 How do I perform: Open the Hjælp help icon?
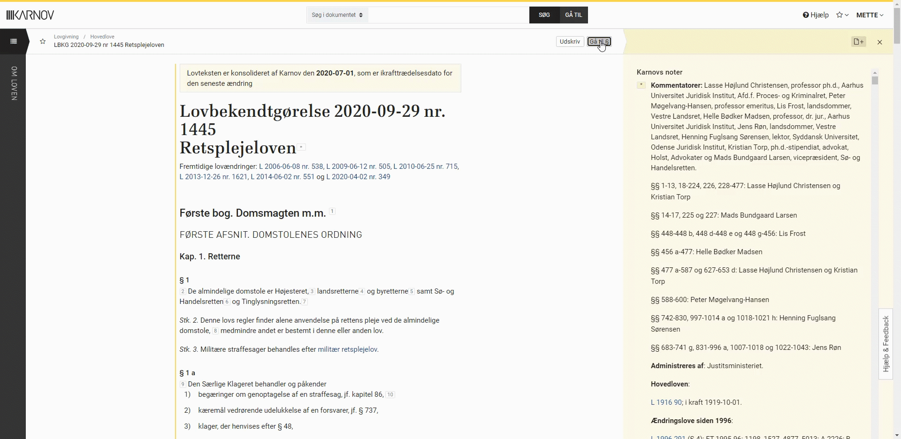[816, 15]
